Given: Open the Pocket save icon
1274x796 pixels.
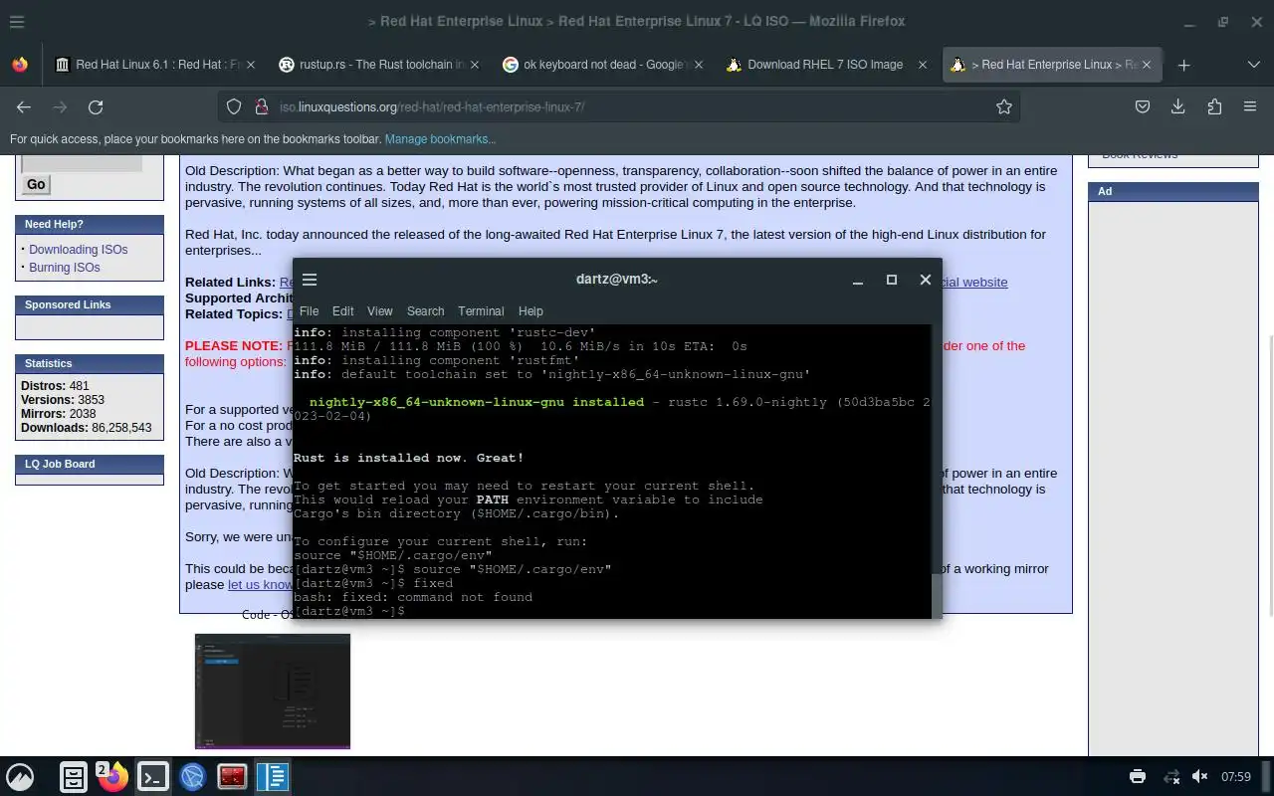Looking at the screenshot, I should pos(1143,106).
